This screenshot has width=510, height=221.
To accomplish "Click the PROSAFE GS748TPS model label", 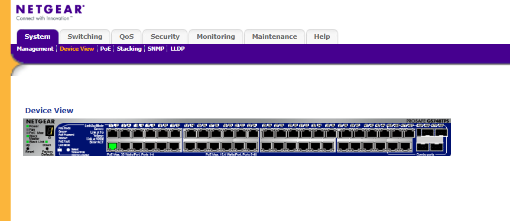I will [428, 121].
